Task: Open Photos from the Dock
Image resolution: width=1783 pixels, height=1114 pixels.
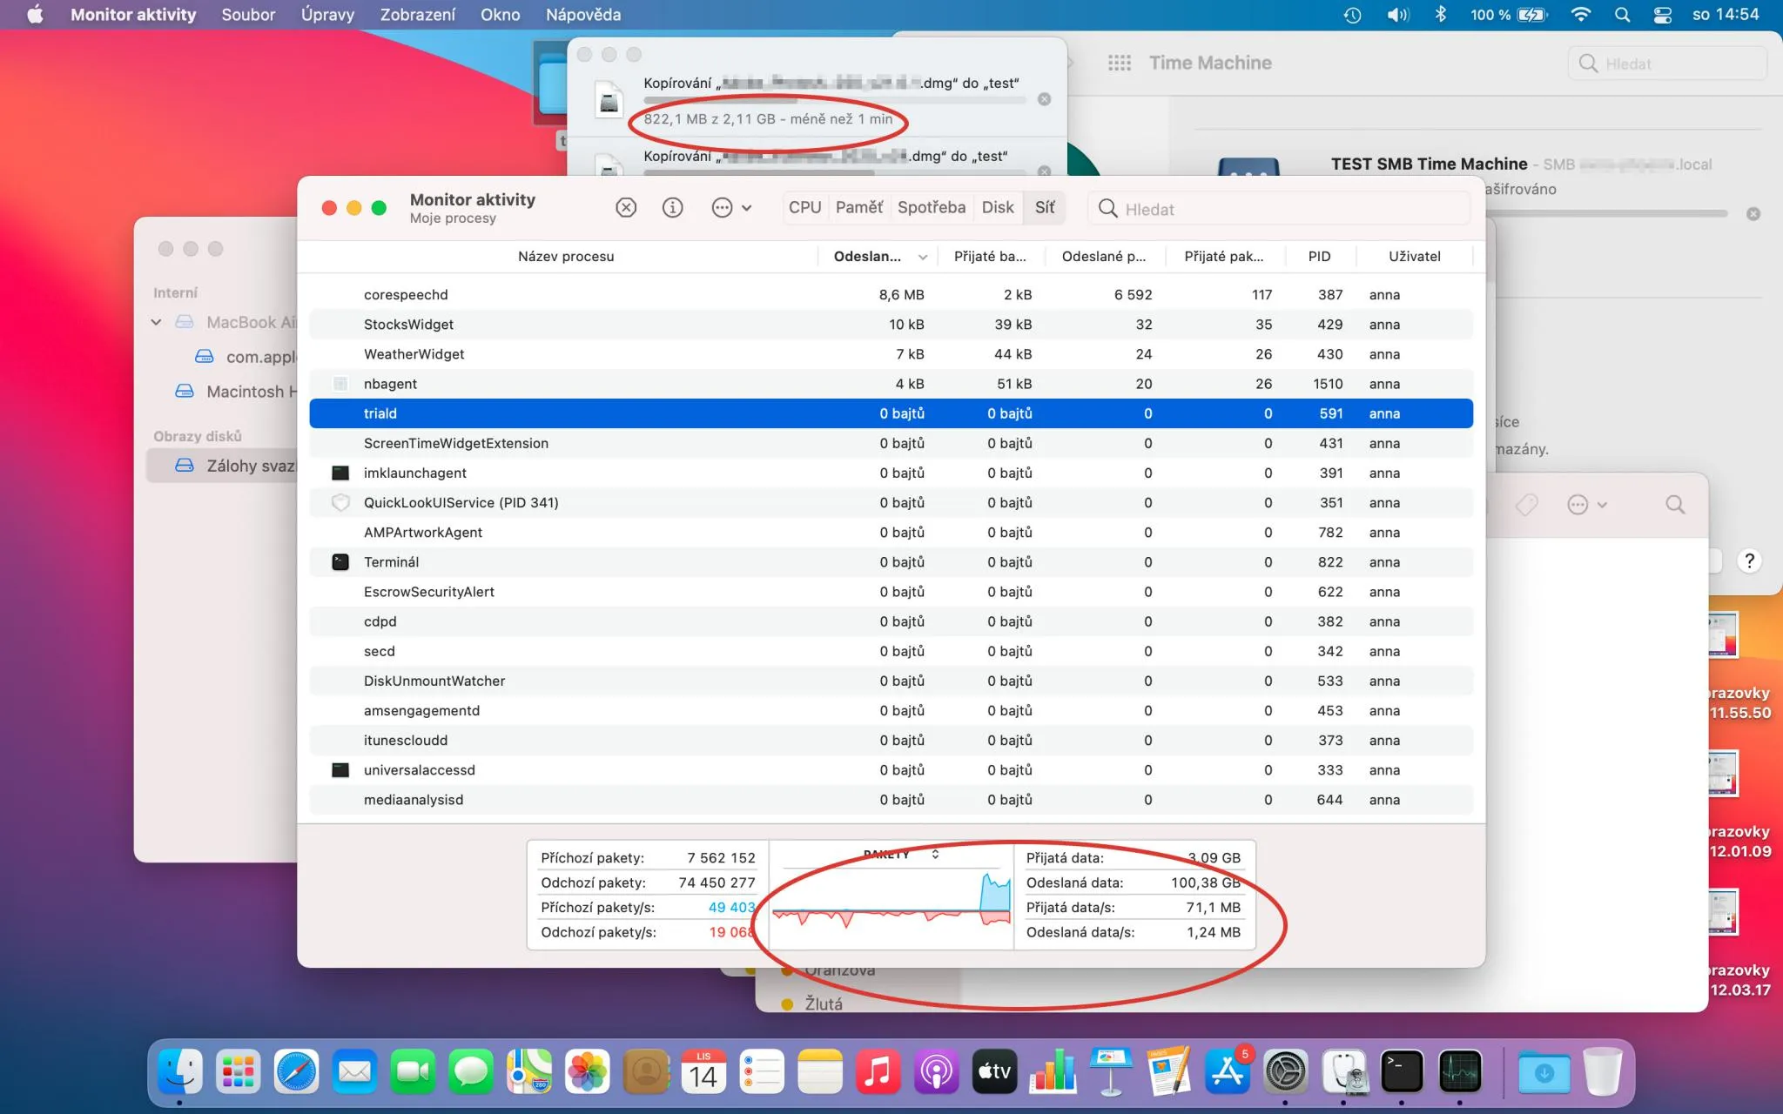Action: click(x=588, y=1071)
